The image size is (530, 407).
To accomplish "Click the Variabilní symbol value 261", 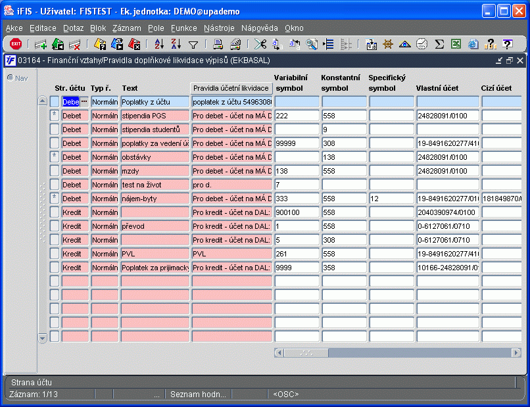I will tap(297, 254).
